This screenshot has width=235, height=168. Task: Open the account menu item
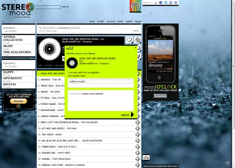(111, 21)
